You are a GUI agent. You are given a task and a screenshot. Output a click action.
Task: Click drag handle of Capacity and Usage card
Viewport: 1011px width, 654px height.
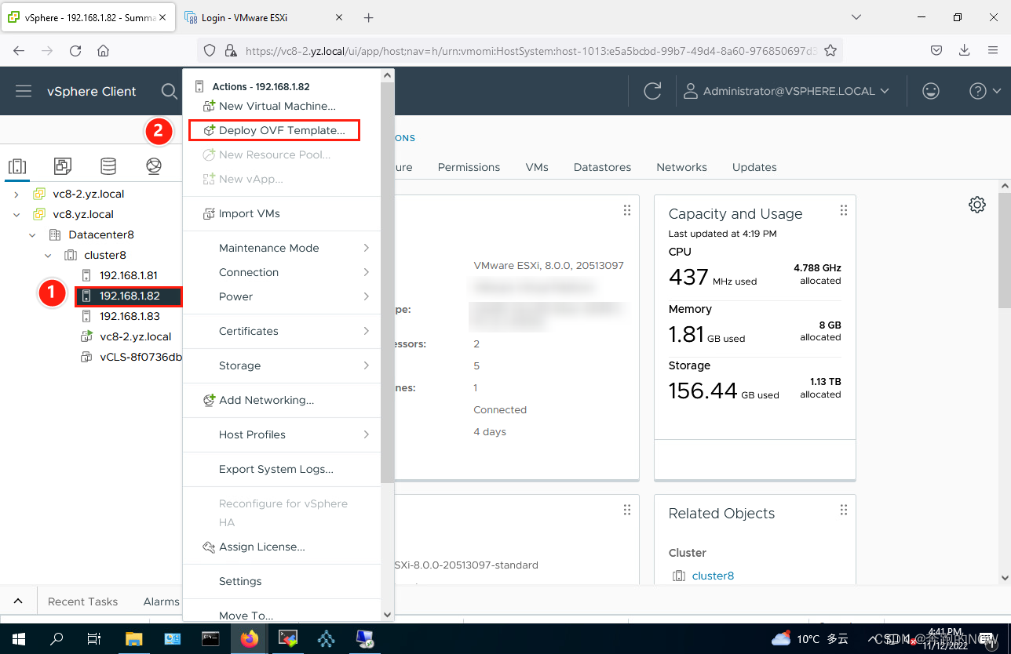(x=844, y=210)
